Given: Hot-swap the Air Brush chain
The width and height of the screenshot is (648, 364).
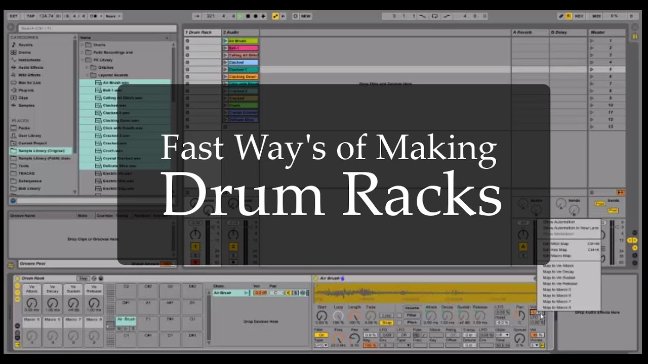Looking at the screenshot, I should pyautogui.click(x=303, y=293).
